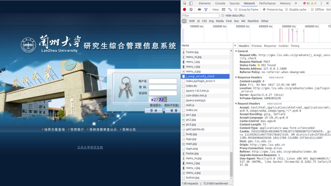Viewport: 331px width, 186px height.
Task: Filter requests by Doc type
Action: (x=236, y=21)
